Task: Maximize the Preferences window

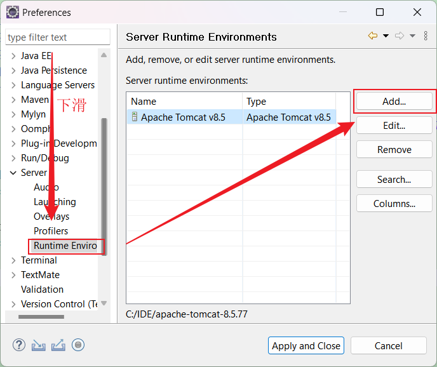Action: 380,12
